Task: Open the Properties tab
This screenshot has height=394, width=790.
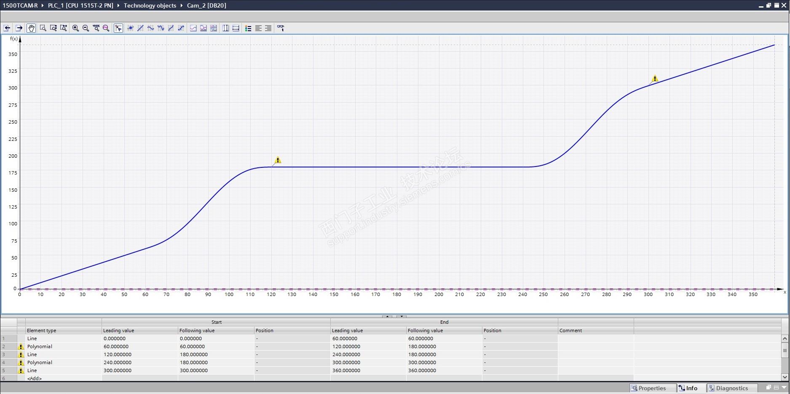Action: coord(653,388)
